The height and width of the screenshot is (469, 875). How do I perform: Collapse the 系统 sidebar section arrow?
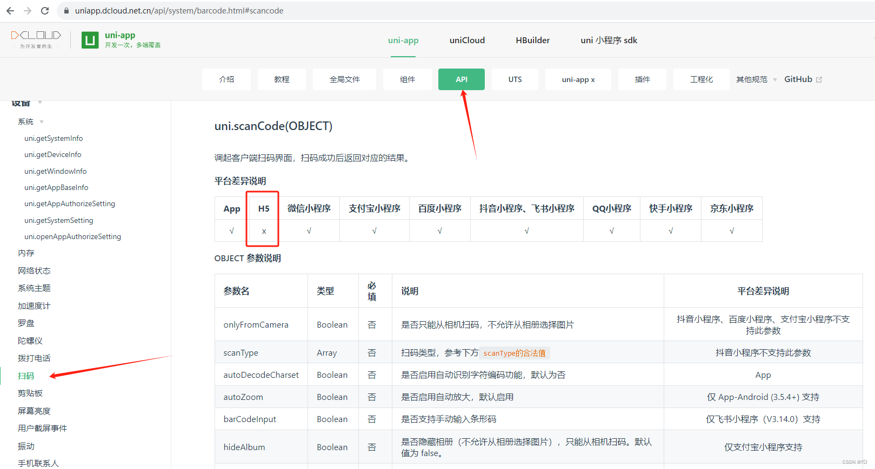42,122
